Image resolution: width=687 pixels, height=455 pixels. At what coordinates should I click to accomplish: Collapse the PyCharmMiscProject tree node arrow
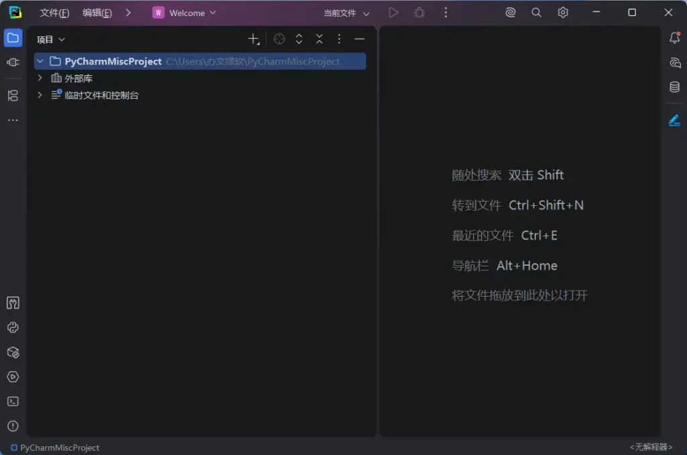40,61
